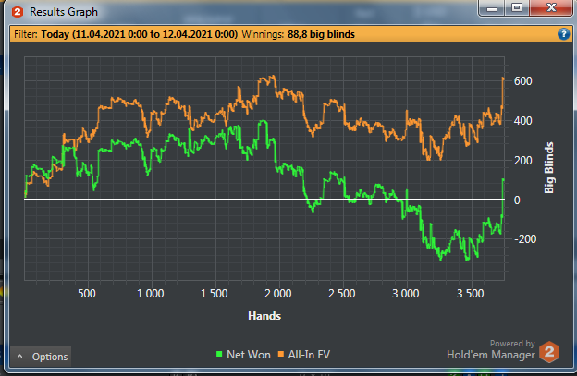Click the All-In EV legend label
The image size is (577, 376).
tap(309, 355)
